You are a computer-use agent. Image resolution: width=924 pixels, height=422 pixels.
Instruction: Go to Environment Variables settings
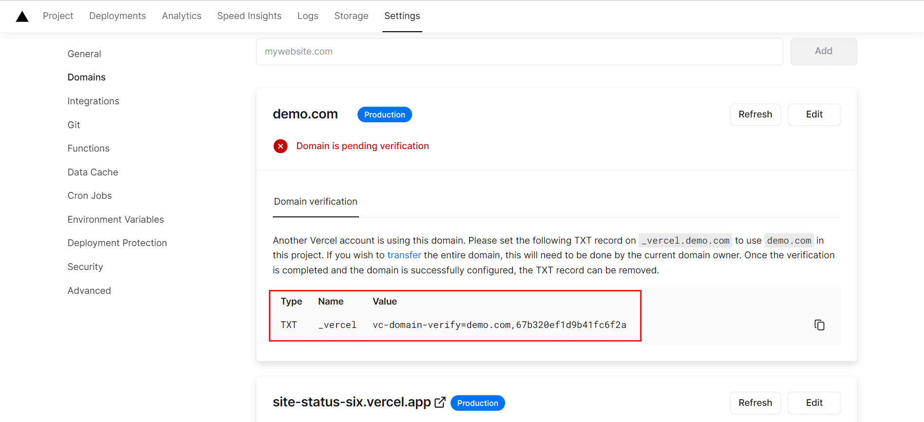tap(115, 220)
